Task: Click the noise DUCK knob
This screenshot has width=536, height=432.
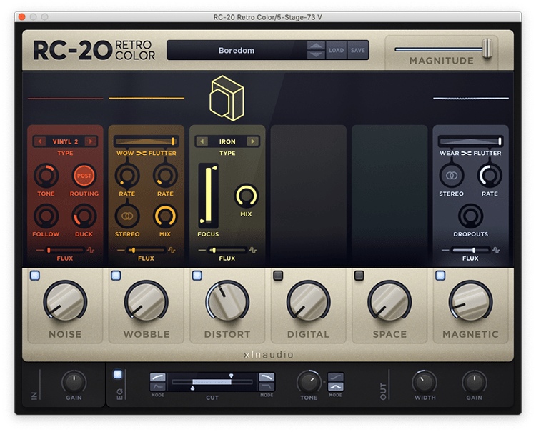Action: 84,216
